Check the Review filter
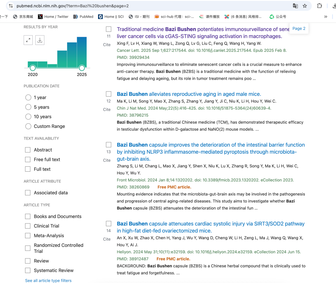This screenshot has height=283, width=336. (28, 261)
